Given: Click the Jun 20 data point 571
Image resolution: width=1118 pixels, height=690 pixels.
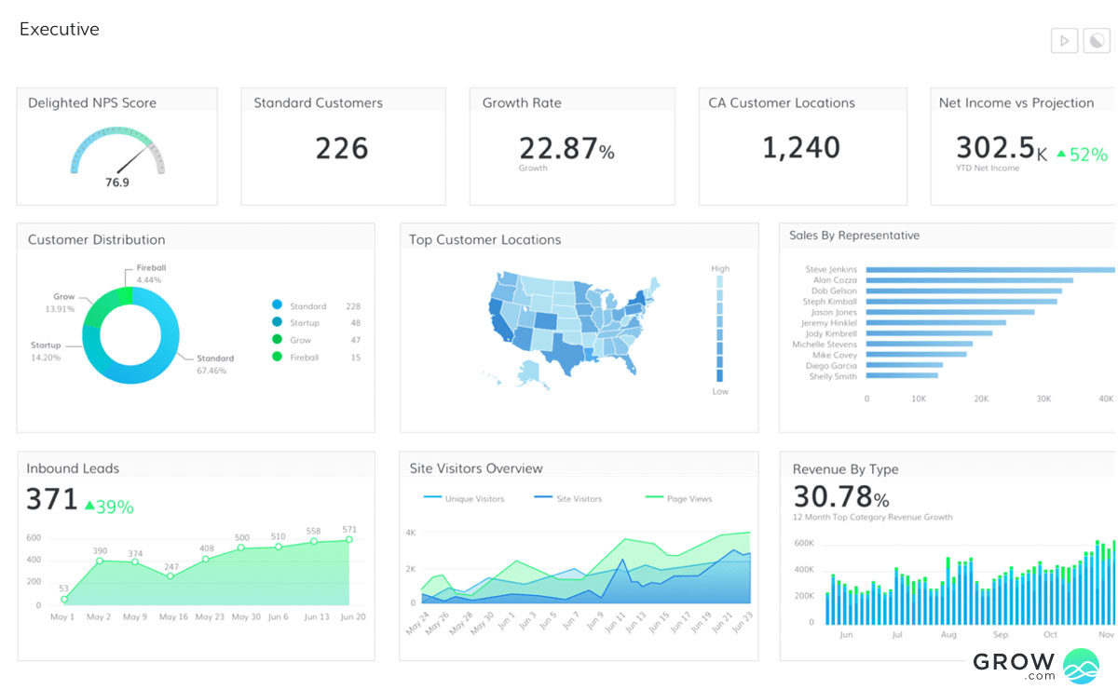Looking at the screenshot, I should pos(349,539).
